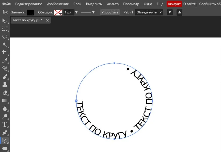This screenshot has width=221, height=152.
Task: Select the Clone Stamp tool
Action: coord(5,85)
